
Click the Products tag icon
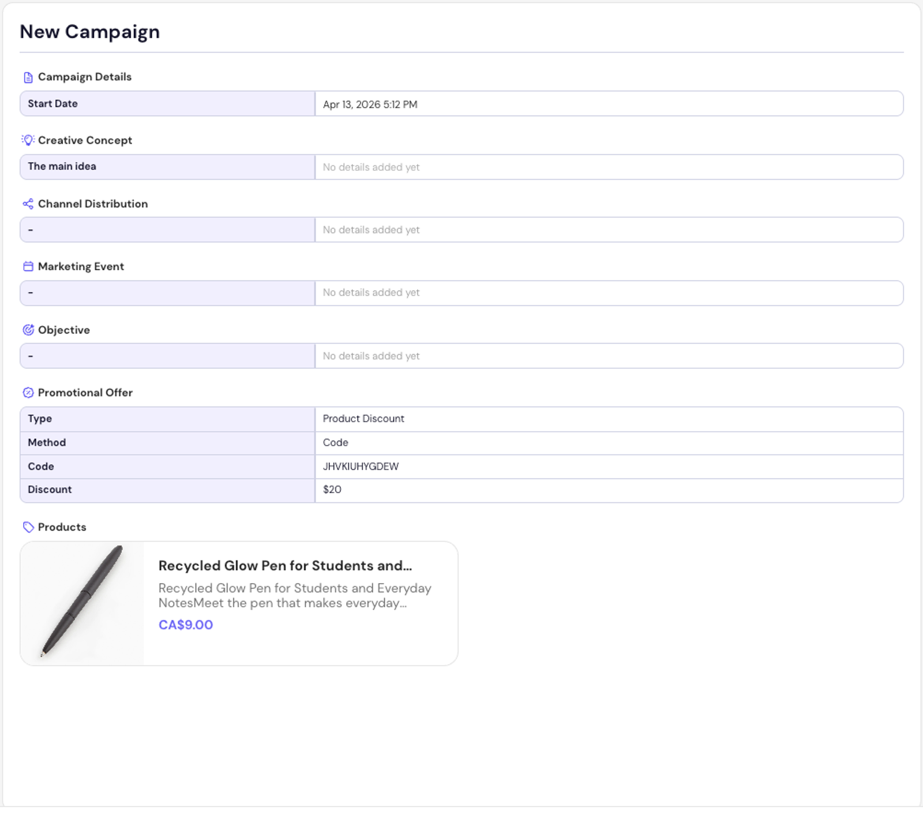click(x=28, y=527)
